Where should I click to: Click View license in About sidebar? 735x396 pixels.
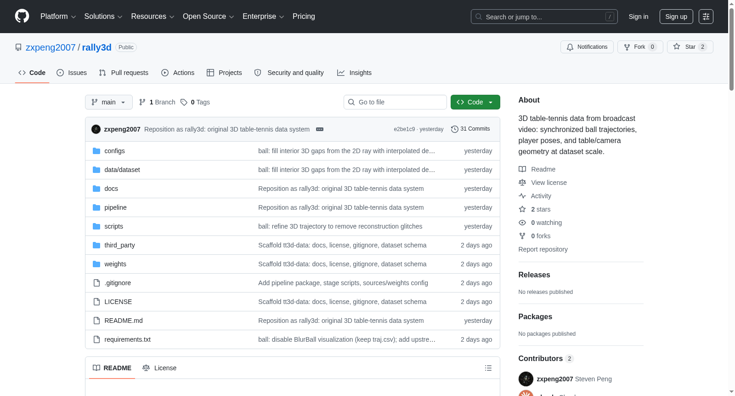coord(543,183)
